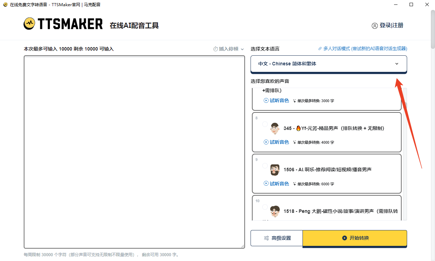The width and height of the screenshot is (435, 261).
Task: Click the 登录|注册 text
Action: pyautogui.click(x=391, y=25)
